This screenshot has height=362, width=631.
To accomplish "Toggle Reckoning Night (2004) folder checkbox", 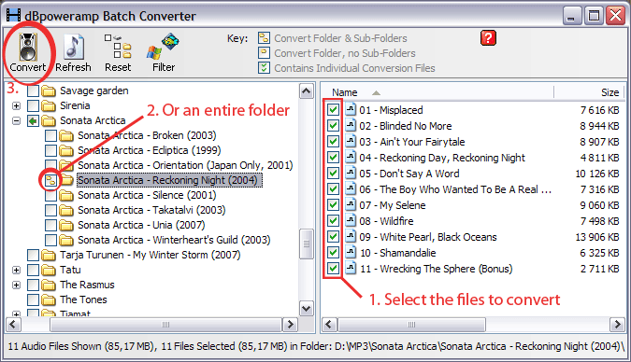I will pyautogui.click(x=50, y=180).
